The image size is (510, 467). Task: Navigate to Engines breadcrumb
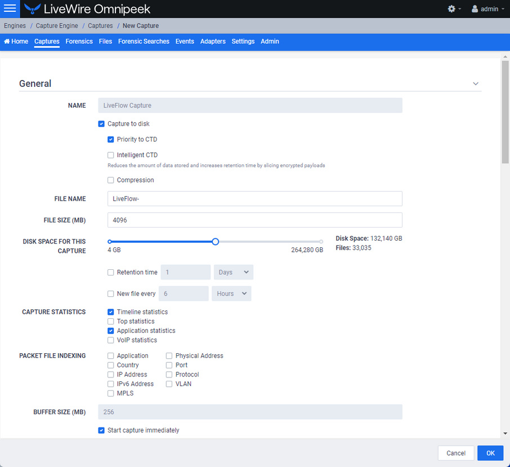[15, 26]
